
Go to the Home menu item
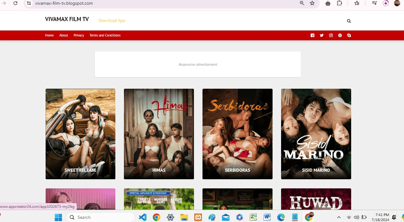tap(49, 35)
